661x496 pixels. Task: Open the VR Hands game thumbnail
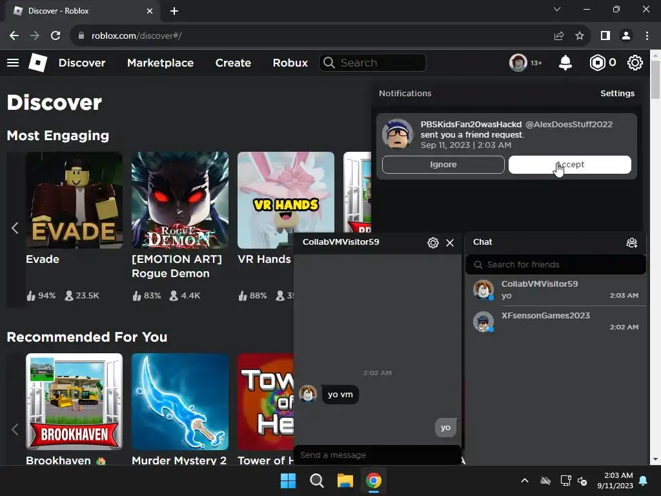tap(286, 200)
